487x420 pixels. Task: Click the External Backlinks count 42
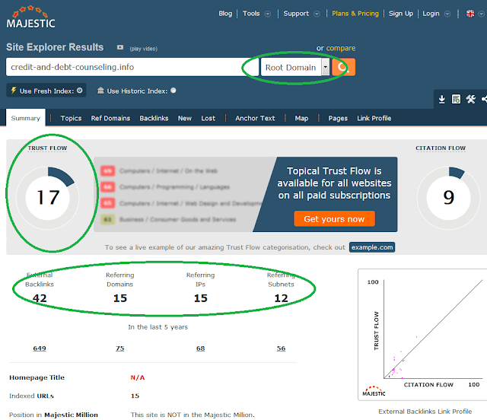point(40,298)
